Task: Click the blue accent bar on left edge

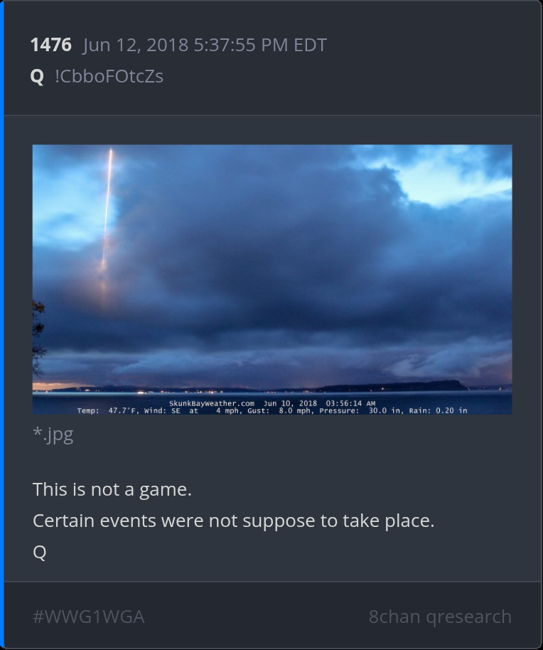Action: pos(1,325)
